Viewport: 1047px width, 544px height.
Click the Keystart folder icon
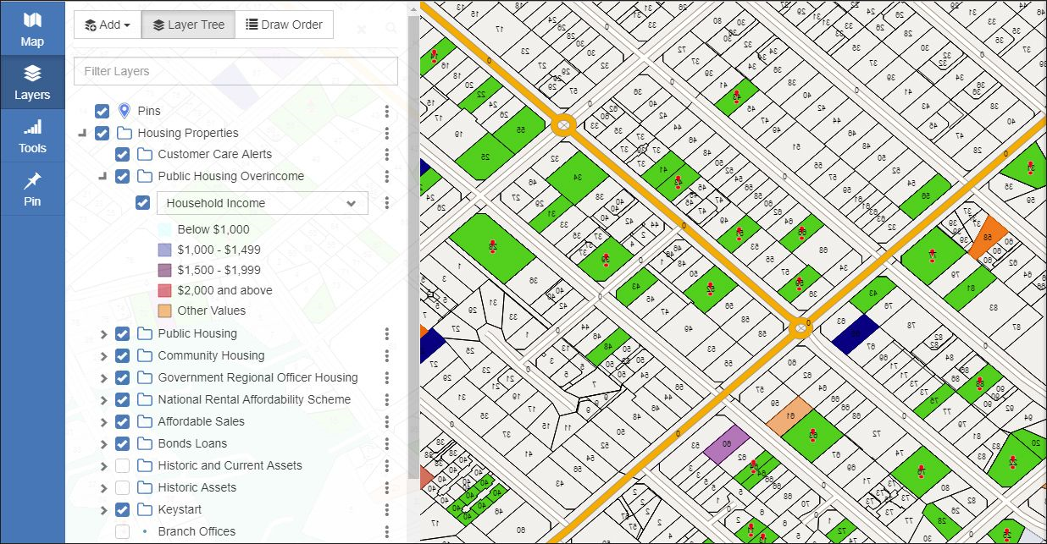[144, 509]
